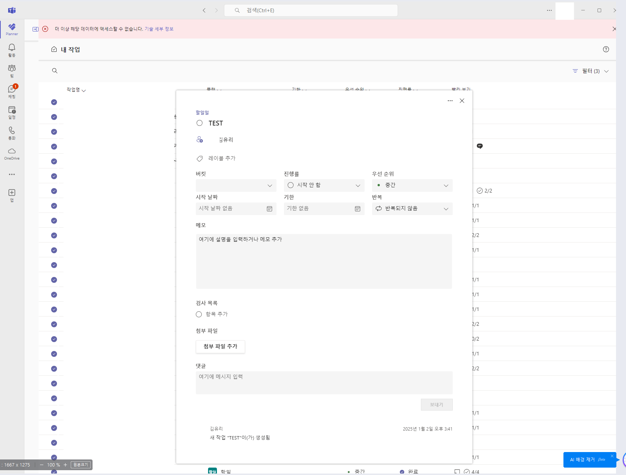
Task: Open the 진행률 dropdown showing 시작 안 함
Action: 324,185
